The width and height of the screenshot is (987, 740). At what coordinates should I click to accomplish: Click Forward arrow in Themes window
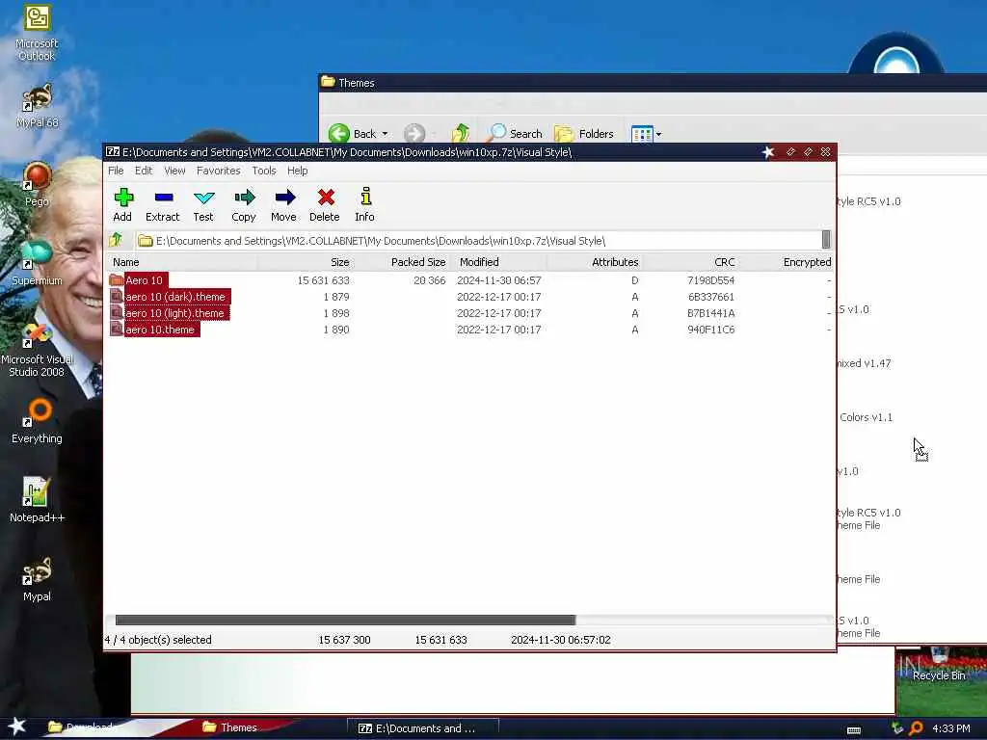[x=414, y=133]
